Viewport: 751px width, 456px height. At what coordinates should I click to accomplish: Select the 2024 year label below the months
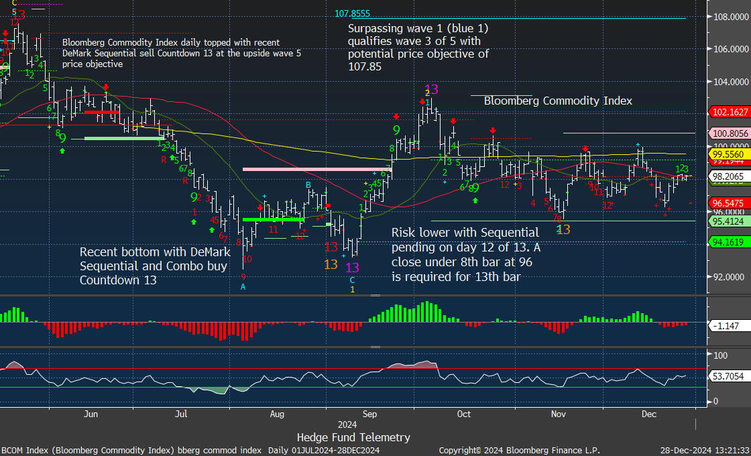[348, 424]
